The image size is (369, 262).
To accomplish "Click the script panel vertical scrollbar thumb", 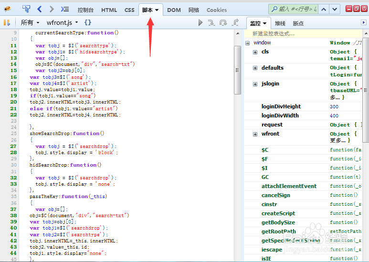I will 237,70.
